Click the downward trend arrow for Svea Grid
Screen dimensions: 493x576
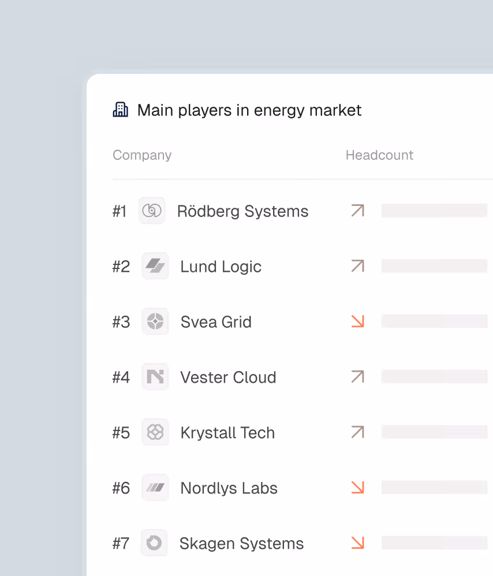tap(358, 321)
